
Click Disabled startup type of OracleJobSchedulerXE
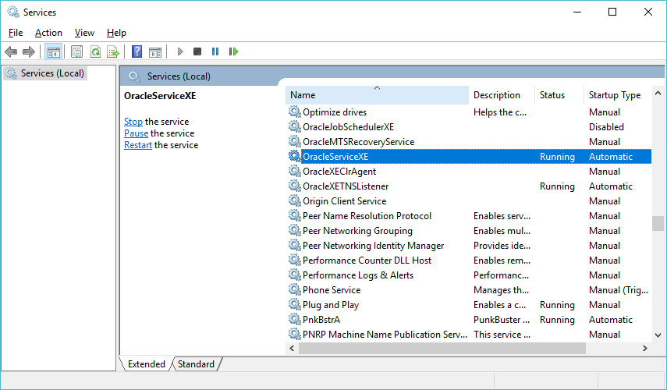(x=607, y=127)
